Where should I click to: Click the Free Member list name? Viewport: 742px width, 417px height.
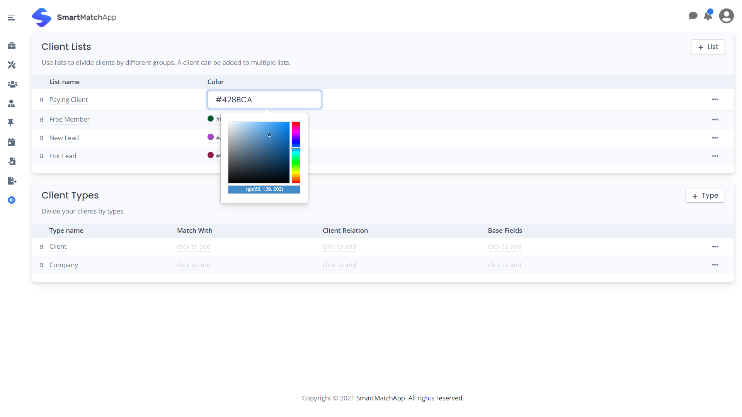[x=70, y=119]
